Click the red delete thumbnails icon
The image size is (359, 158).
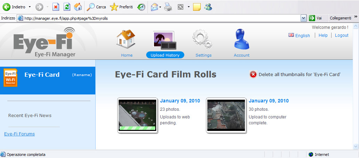pyautogui.click(x=253, y=74)
